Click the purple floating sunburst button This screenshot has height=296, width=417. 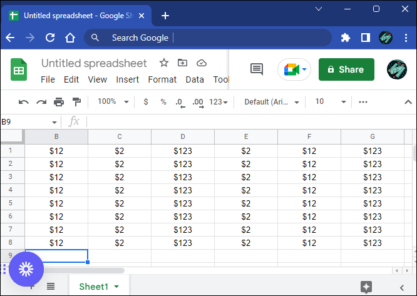pyautogui.click(x=26, y=269)
